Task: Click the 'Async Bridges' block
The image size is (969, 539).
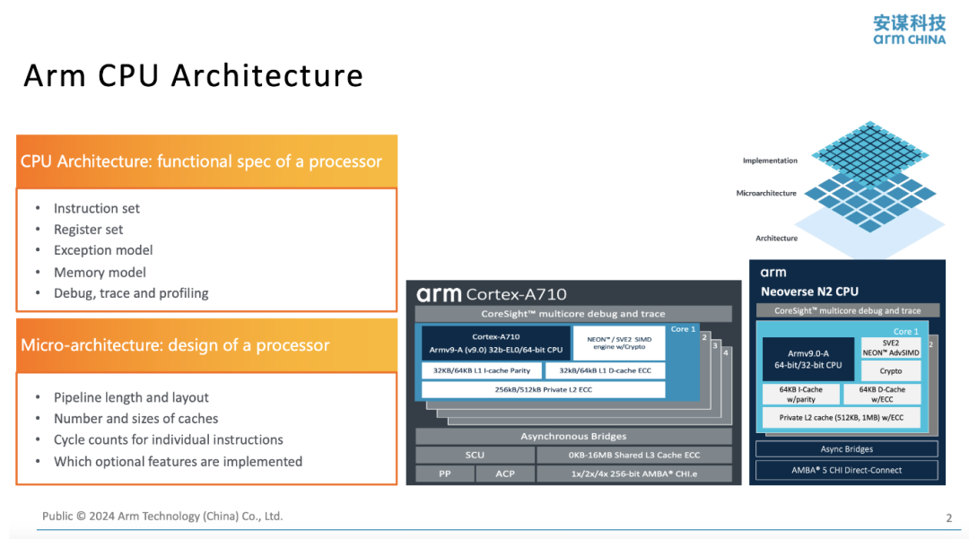Action: [x=847, y=449]
